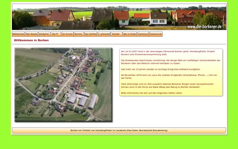Click the Termine menu button
The width and height of the screenshot is (238, 149).
pos(79,34)
